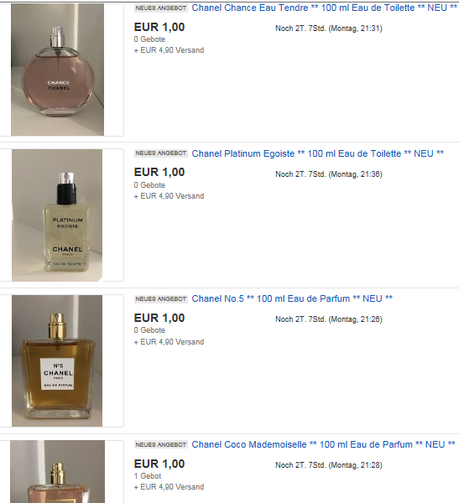Open Chanel Platinum Egoiste listing title
459x503 pixels.
[318, 153]
